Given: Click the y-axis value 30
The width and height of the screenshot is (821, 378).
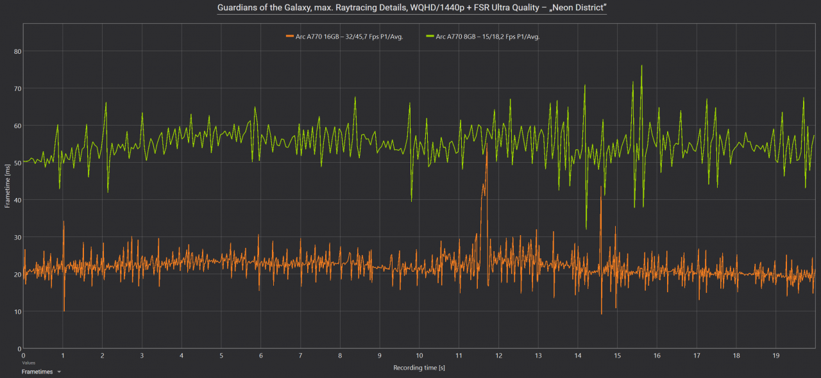Looking at the screenshot, I should pyautogui.click(x=18, y=237).
